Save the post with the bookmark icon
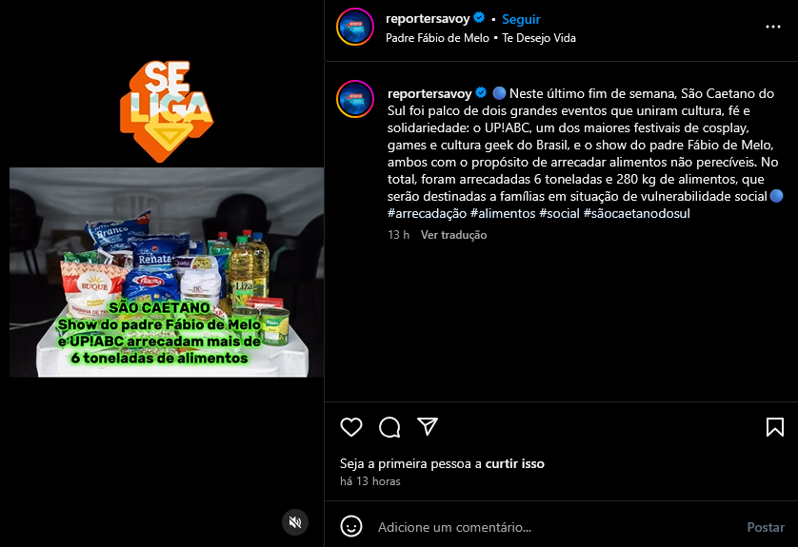Viewport: 798px width, 547px height. pyautogui.click(x=774, y=427)
